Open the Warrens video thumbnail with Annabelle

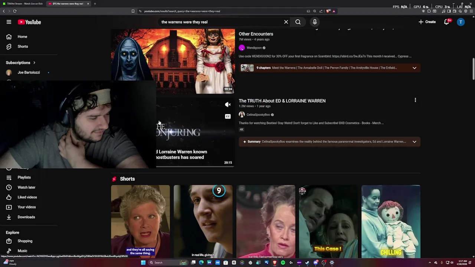173,61
